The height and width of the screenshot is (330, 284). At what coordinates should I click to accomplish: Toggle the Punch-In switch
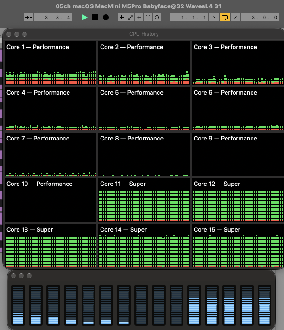[x=214, y=18]
